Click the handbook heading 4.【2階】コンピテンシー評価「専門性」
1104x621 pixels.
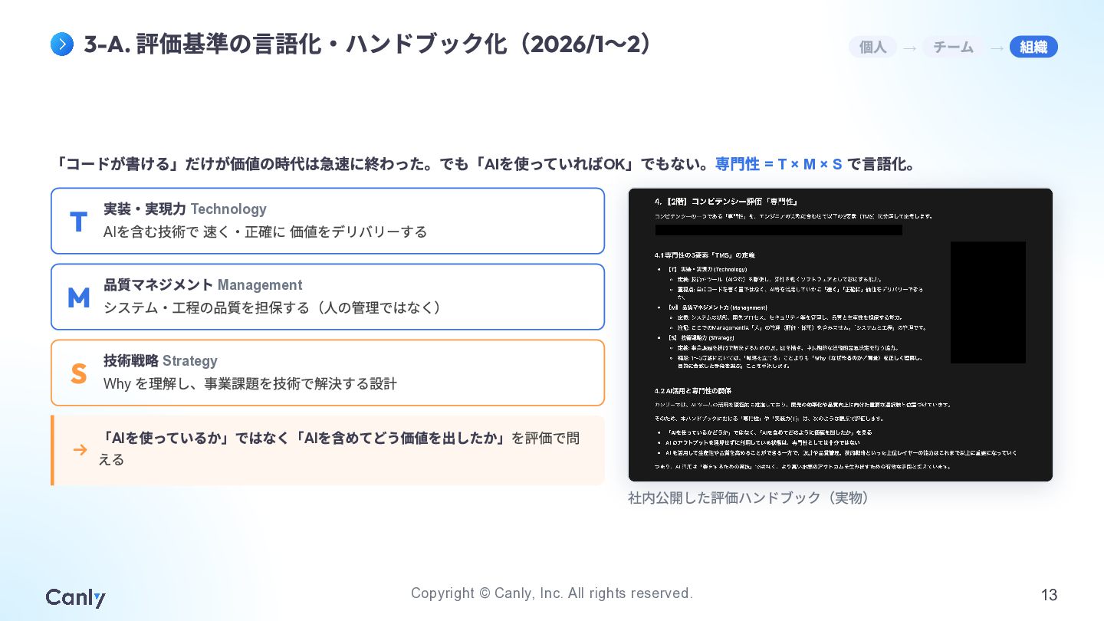(726, 202)
